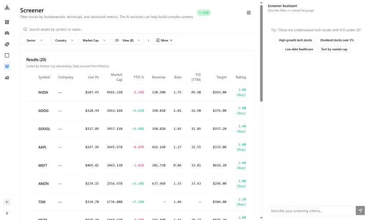Choose the "High growth tech stocks" suggestion
Screen dimensions: 369x220
click(296, 40)
